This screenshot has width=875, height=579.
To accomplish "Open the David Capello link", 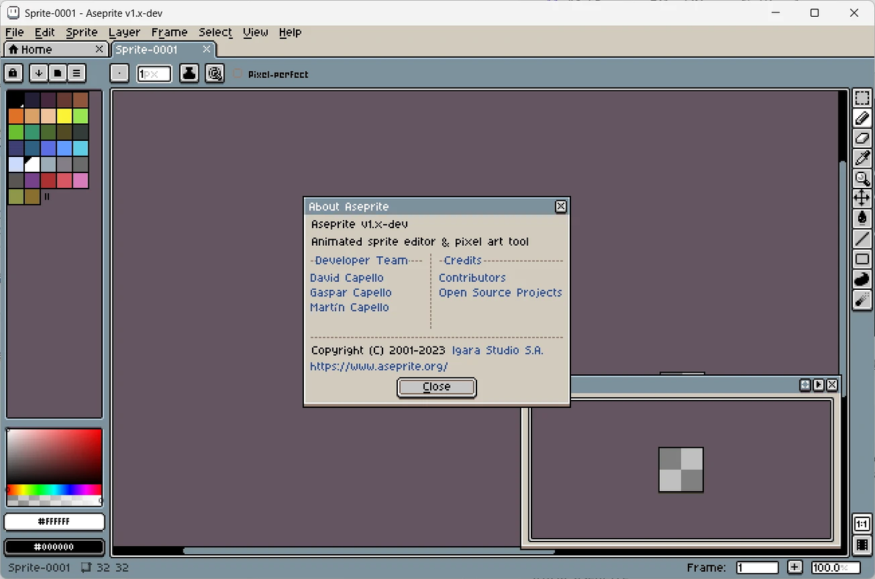I will click(346, 278).
